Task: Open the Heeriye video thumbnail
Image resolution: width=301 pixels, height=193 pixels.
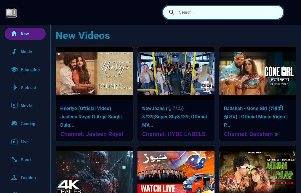Action: [94, 73]
